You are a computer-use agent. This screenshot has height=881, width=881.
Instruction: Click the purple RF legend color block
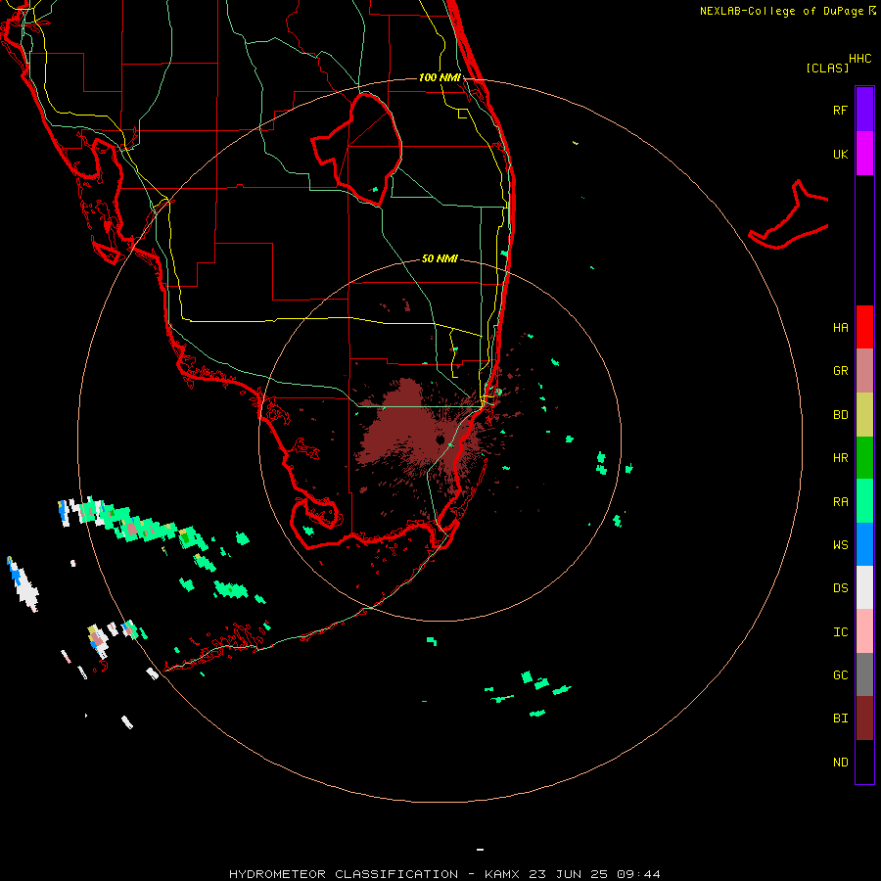864,110
